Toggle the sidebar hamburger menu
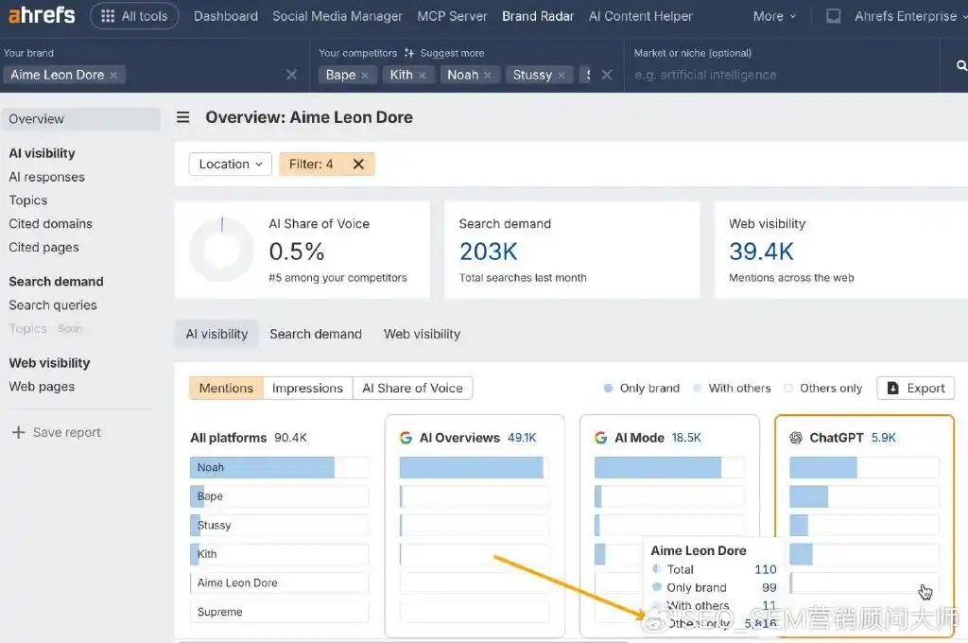968x643 pixels. click(182, 117)
